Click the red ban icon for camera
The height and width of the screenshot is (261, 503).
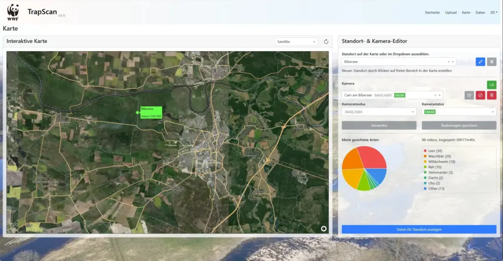click(x=480, y=95)
